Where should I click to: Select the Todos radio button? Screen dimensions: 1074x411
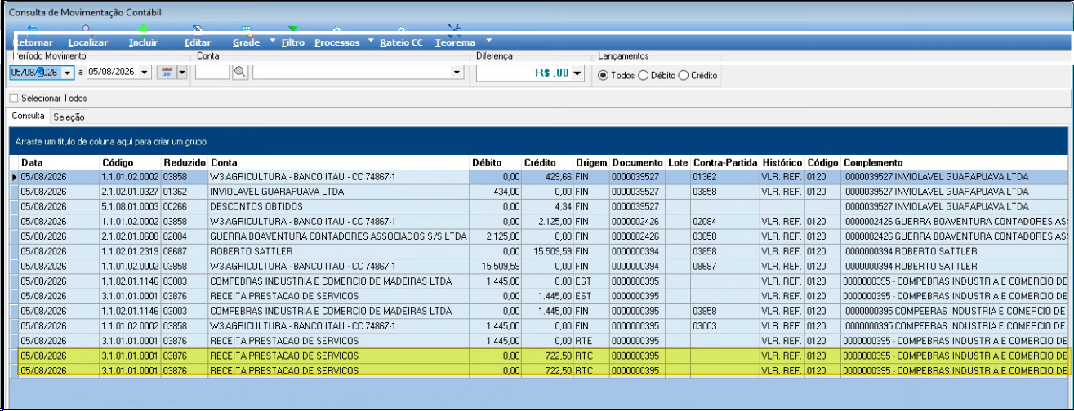pos(604,75)
